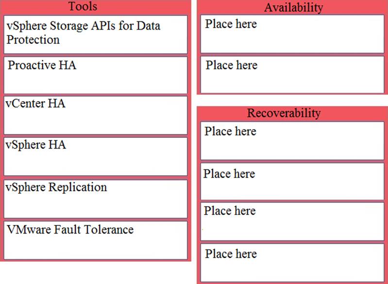Click the Recoverability panel header
The image size is (388, 284).
[284, 113]
